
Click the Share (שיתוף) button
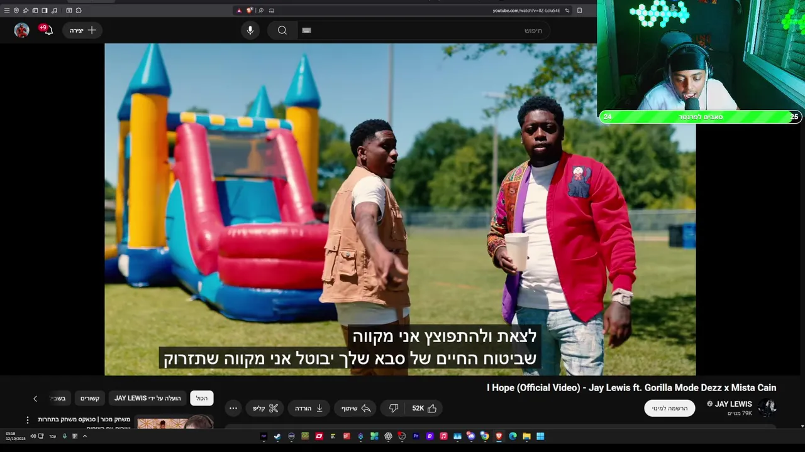click(356, 408)
